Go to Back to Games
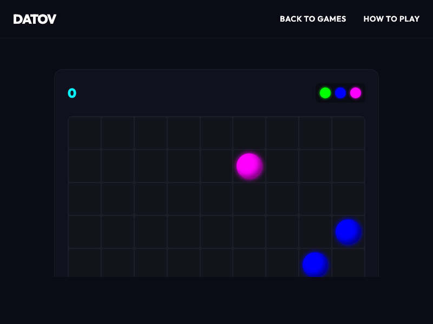This screenshot has height=324, width=433. point(313,19)
